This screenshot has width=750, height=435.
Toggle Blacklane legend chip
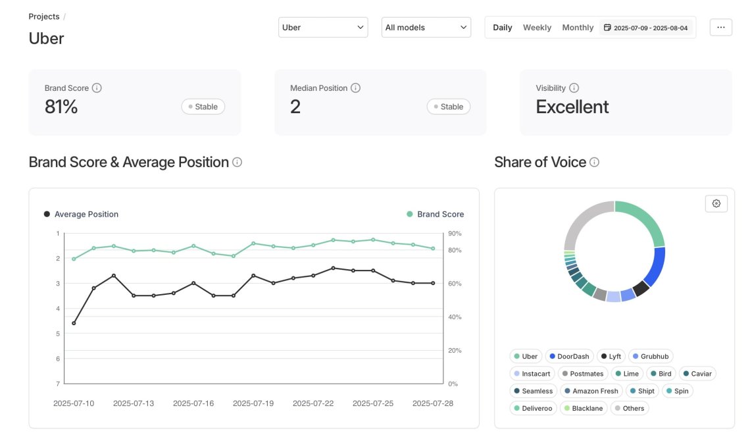click(584, 408)
